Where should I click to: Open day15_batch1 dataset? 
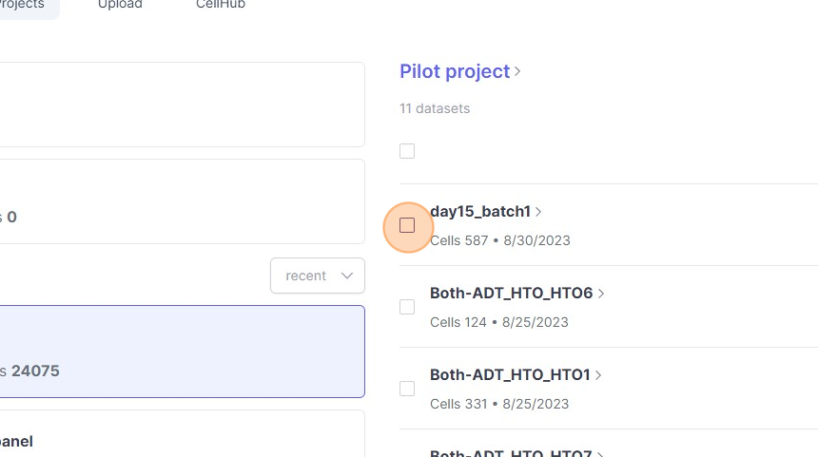click(x=480, y=212)
